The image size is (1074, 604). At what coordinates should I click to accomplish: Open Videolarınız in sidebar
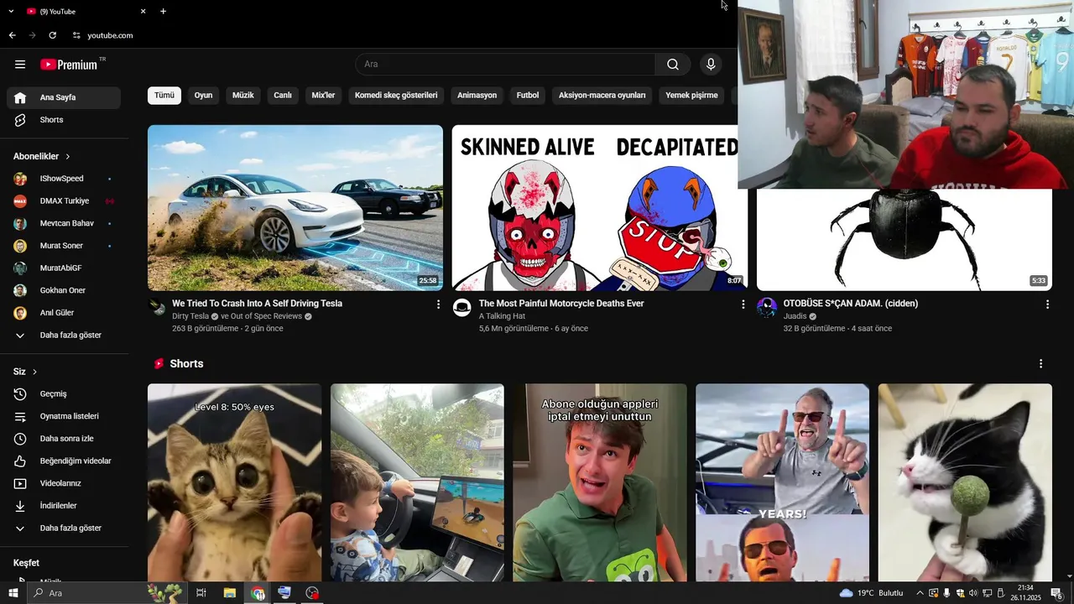pos(64,483)
